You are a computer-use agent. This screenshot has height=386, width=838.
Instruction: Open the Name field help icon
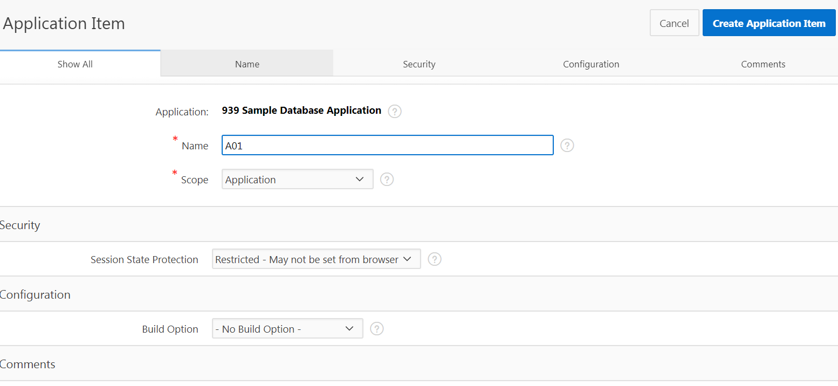click(x=567, y=145)
